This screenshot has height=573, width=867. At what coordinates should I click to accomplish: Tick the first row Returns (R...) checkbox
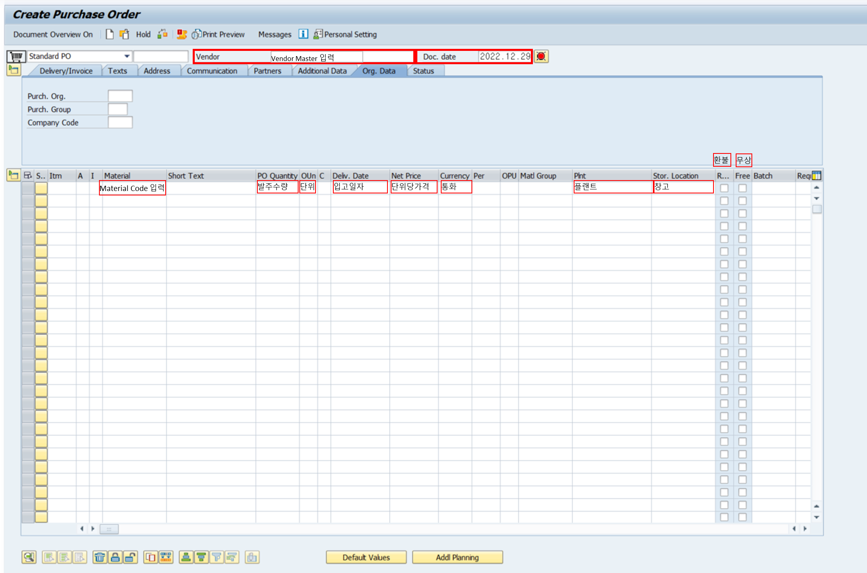[x=724, y=188]
